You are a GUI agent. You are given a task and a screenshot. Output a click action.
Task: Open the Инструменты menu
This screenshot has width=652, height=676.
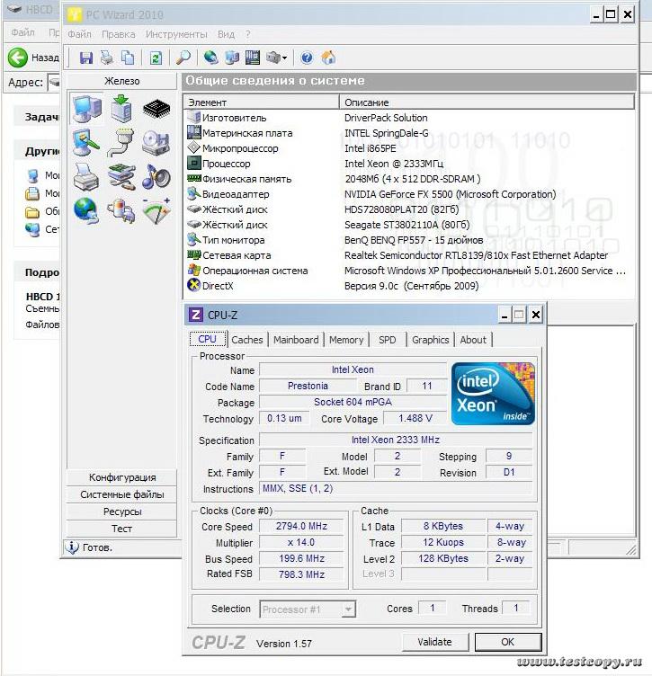[176, 34]
